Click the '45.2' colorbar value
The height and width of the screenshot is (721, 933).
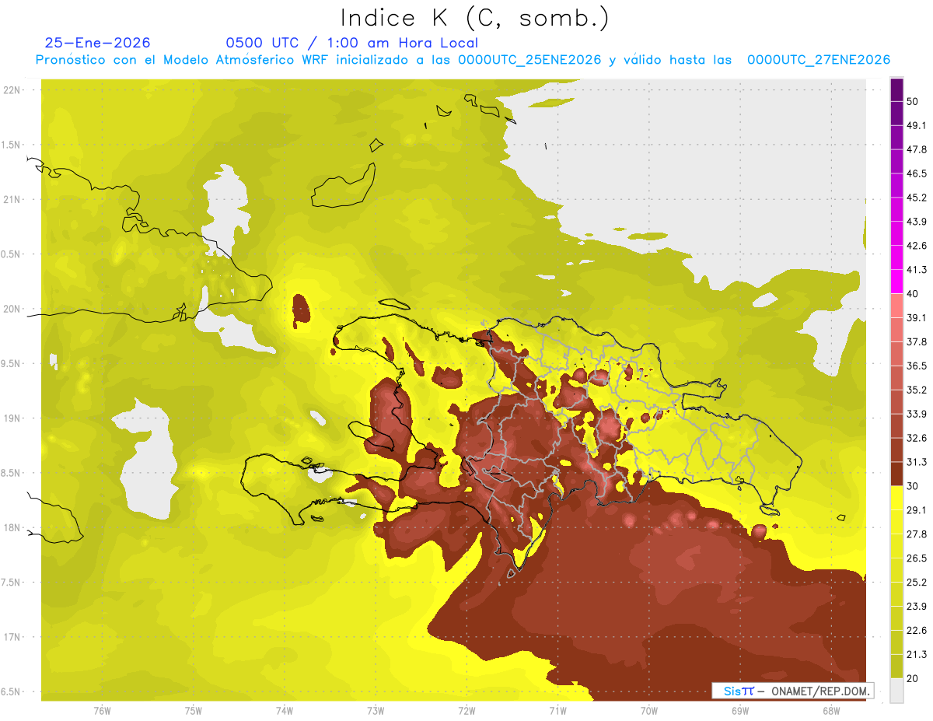coord(917,198)
